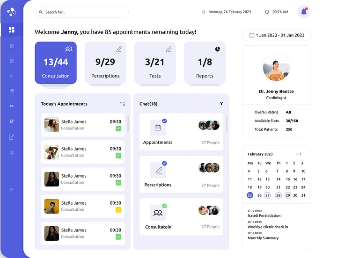Viewport: 352px width, 258px height.
Task: Go to next month in February 2023 calendar
Action: click(301, 154)
